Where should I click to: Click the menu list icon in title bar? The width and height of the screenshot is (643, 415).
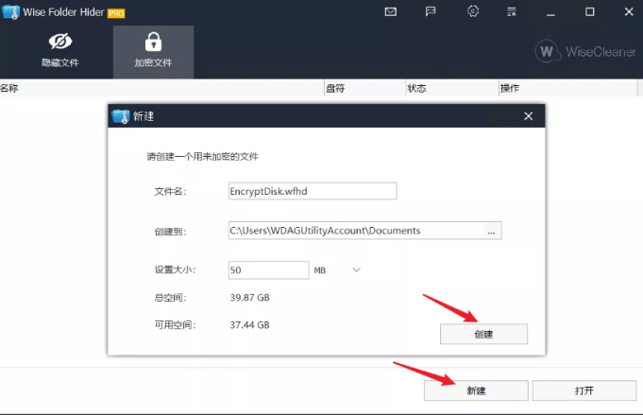(513, 11)
